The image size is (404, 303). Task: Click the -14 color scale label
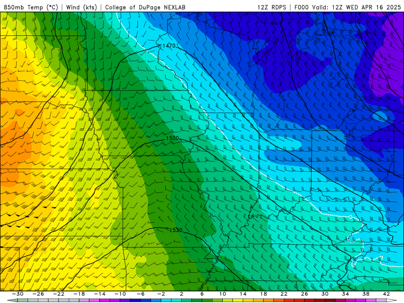point(99,294)
